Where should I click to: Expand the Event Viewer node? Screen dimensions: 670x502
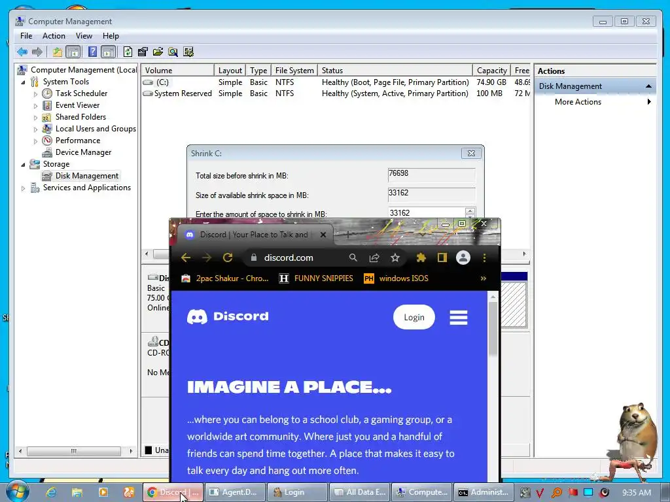click(35, 105)
